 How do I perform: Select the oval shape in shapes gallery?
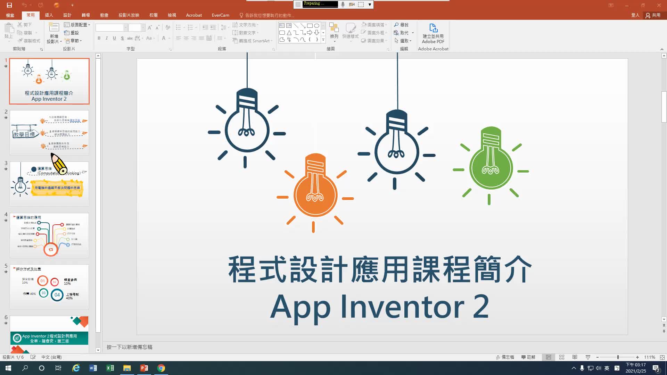click(316, 26)
